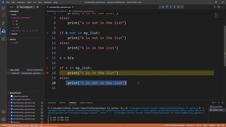Image resolution: width=226 pixels, height=127 pixels.
Task: Open Run panel more actions ellipsis
Action: (x=41, y=7)
